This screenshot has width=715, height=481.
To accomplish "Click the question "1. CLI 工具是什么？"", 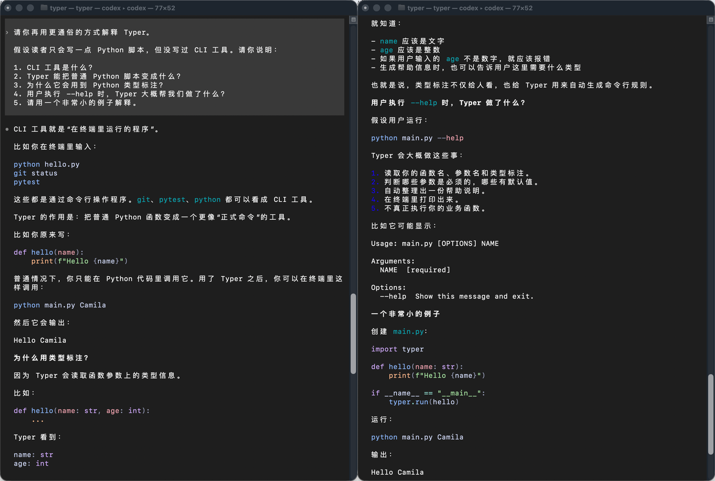I will tap(54, 68).
